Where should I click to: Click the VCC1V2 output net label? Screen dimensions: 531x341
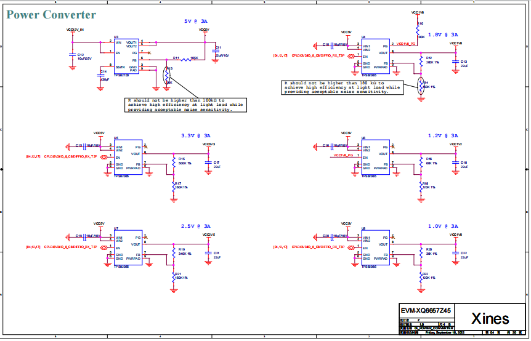pos(456,144)
